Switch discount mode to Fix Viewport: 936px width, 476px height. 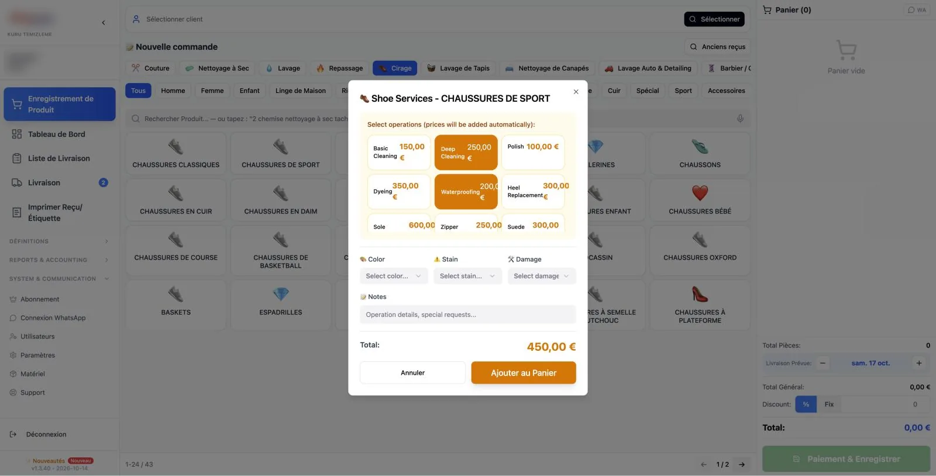829,404
